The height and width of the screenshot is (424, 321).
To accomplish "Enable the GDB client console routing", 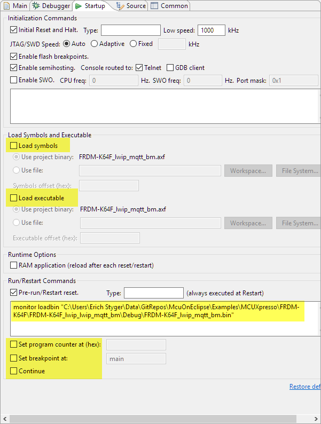I will tap(170, 68).
